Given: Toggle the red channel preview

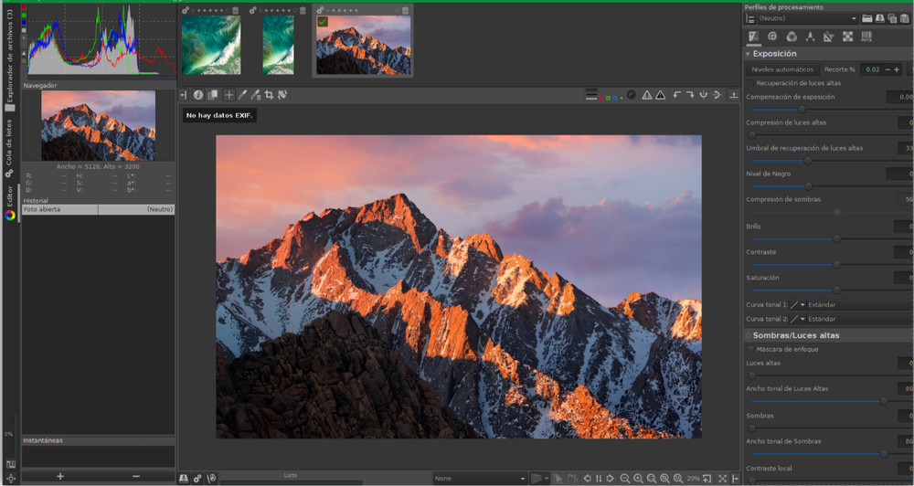Looking at the screenshot, I should (601, 98).
